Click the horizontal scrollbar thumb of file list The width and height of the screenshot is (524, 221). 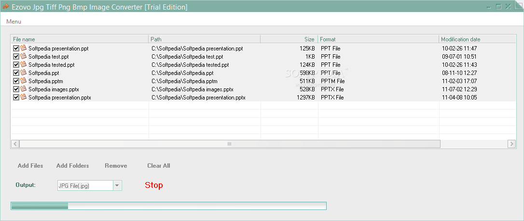pyautogui.click(x=230, y=144)
